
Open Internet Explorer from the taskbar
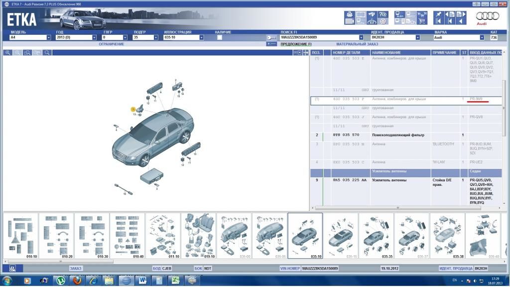point(93,281)
